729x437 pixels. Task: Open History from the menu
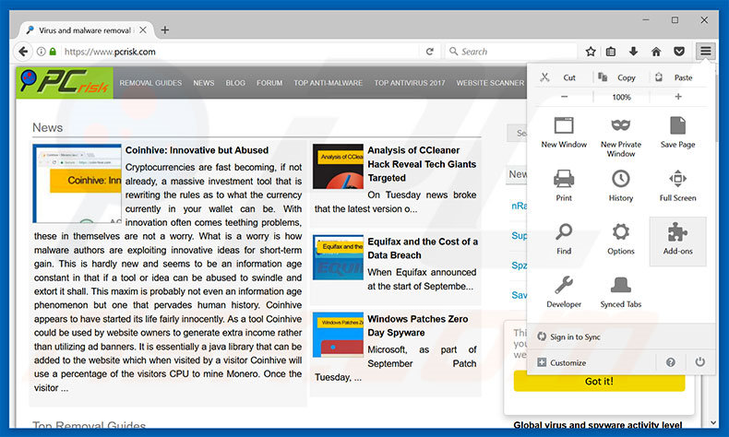621,185
